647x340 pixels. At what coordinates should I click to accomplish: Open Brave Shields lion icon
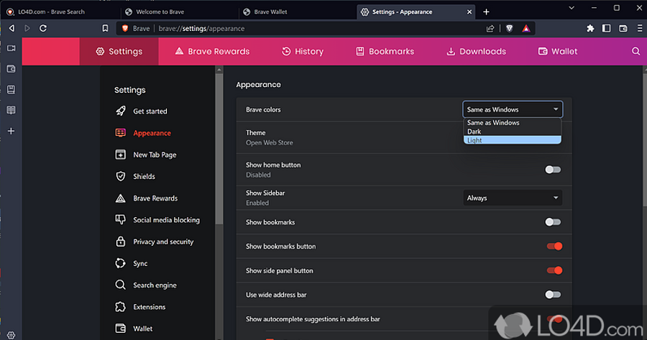(510, 29)
